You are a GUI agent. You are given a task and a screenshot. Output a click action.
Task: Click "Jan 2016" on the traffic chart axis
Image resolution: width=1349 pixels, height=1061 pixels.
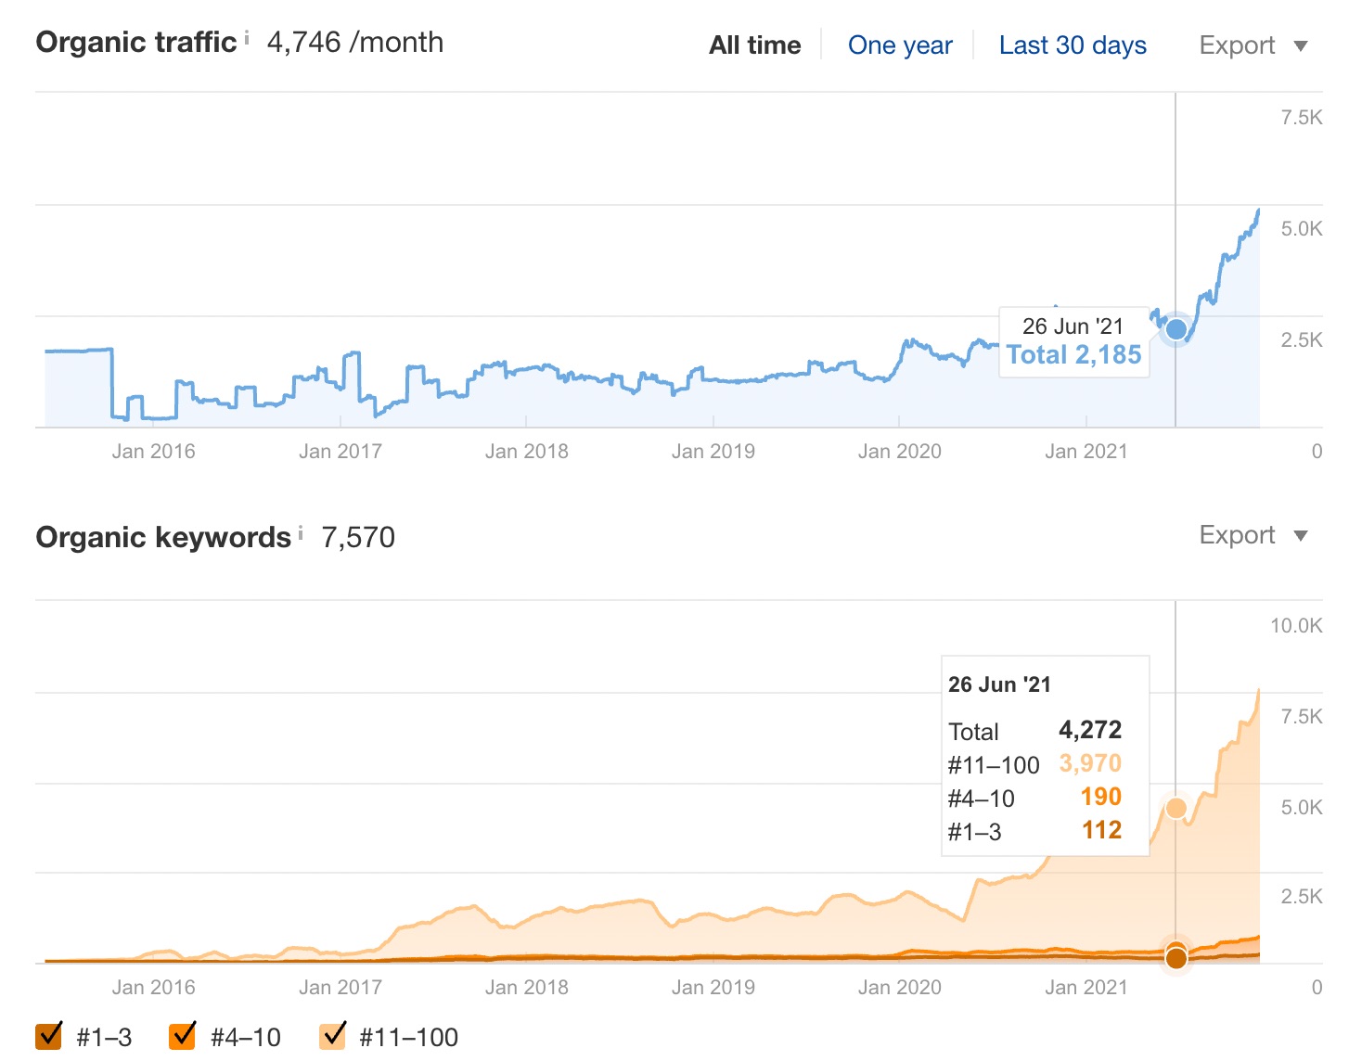tap(154, 452)
